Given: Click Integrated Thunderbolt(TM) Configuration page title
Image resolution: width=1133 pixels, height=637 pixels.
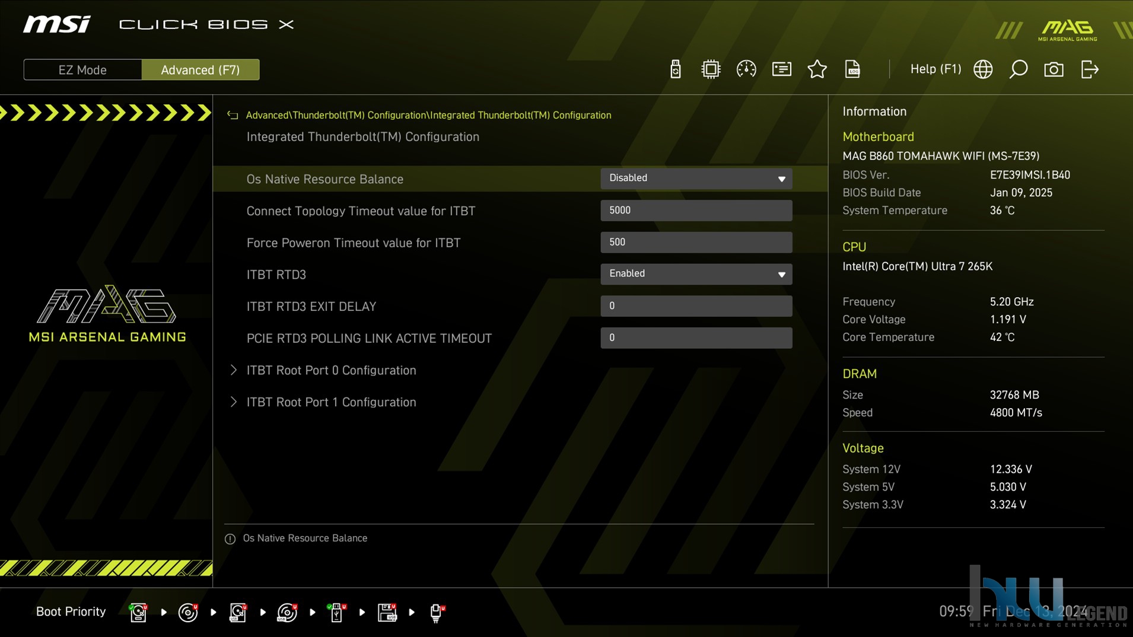Looking at the screenshot, I should coord(362,137).
